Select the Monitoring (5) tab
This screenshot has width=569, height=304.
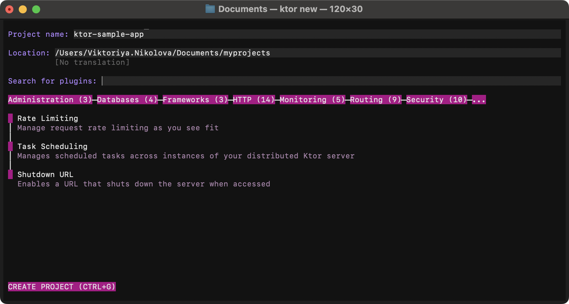(312, 100)
